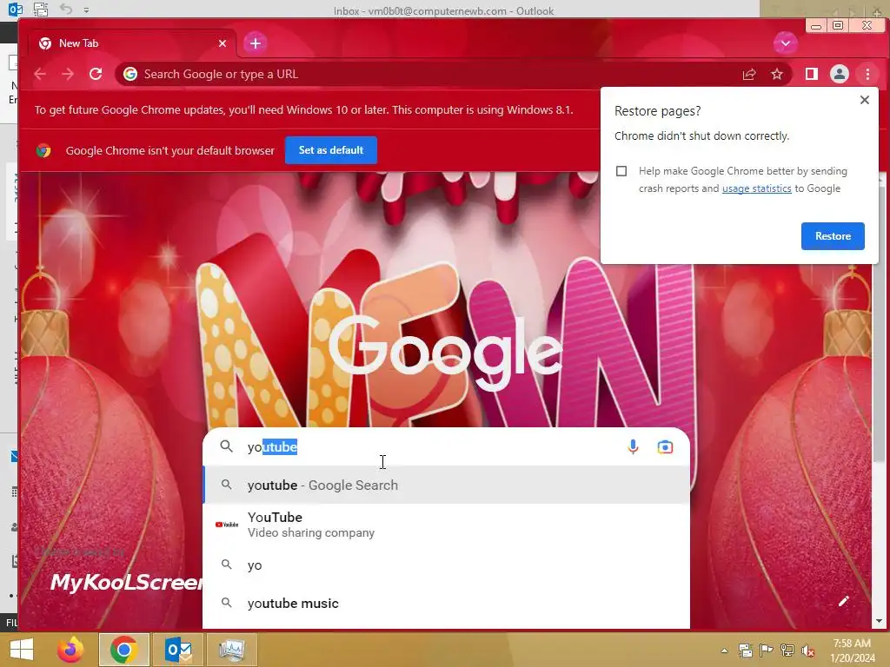
Task: Search by image with camera icon
Action: pos(665,447)
